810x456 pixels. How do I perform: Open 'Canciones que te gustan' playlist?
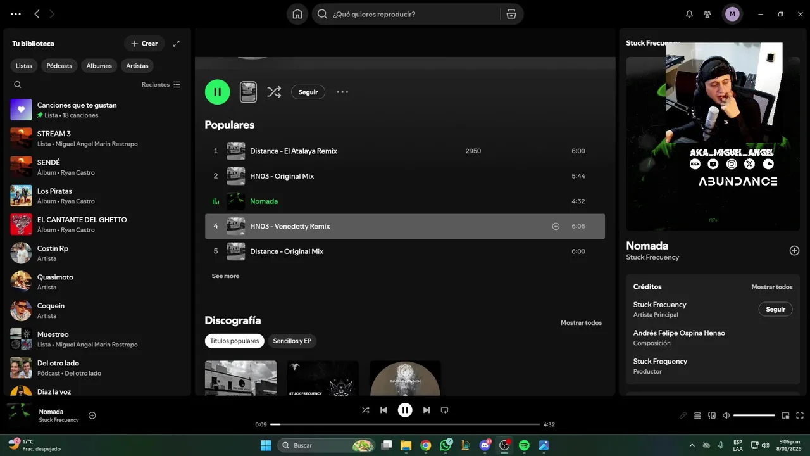coord(97,110)
